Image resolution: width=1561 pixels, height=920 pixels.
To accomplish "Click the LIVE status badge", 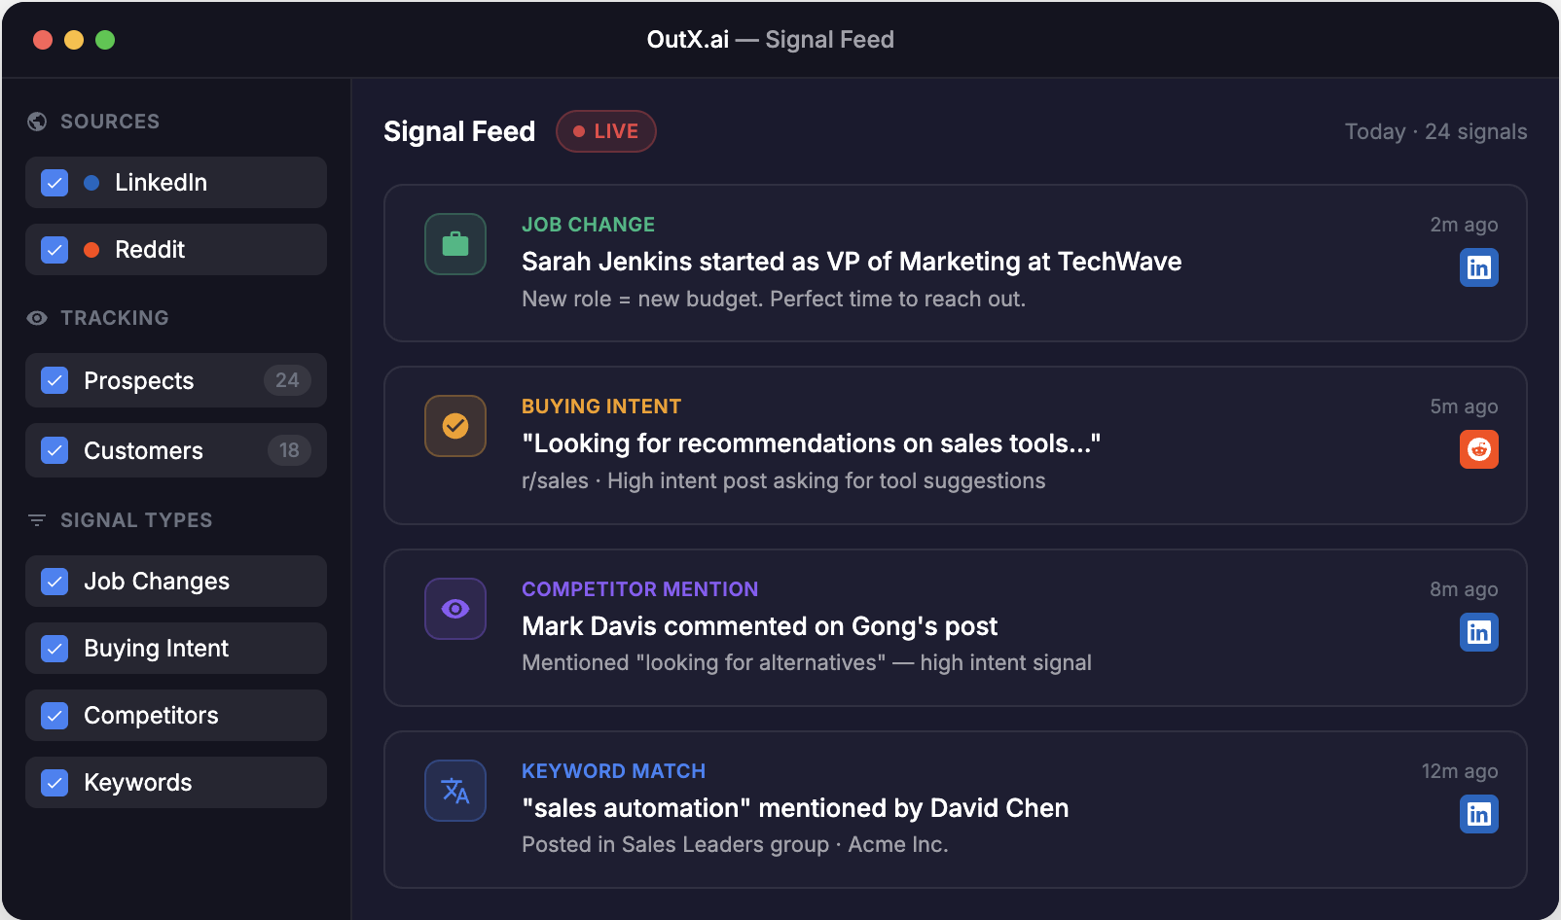I will (605, 131).
